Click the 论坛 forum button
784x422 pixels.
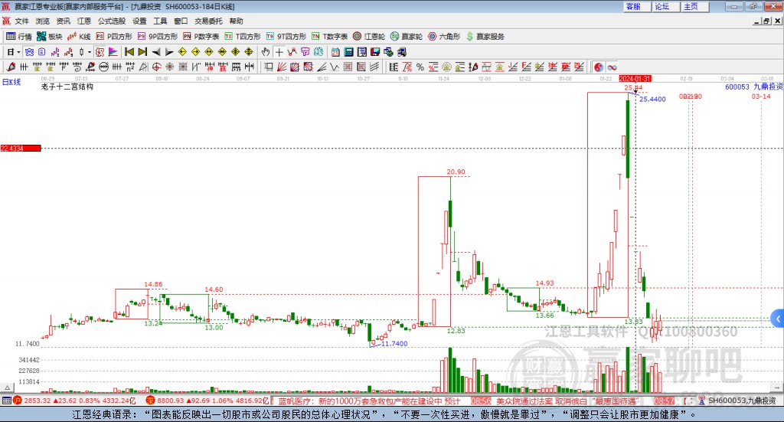pos(666,6)
